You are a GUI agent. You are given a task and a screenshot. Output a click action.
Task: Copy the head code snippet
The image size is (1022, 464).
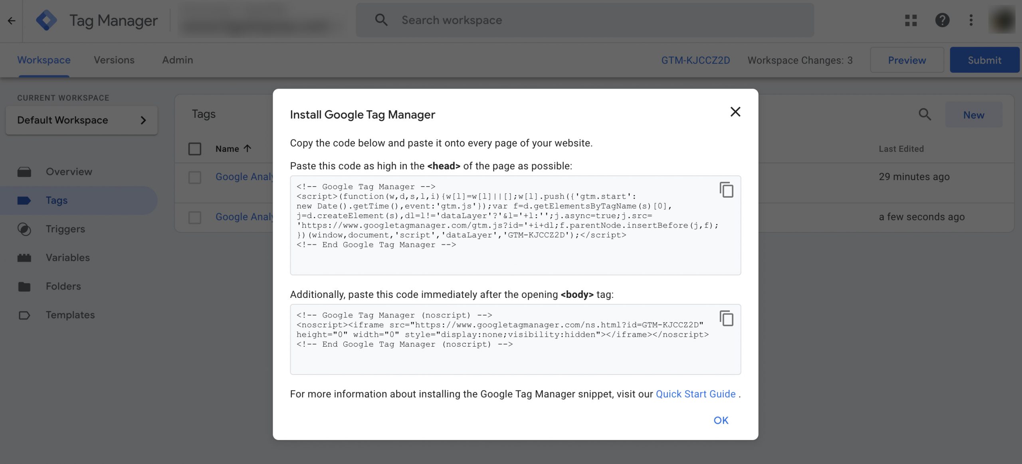727,190
